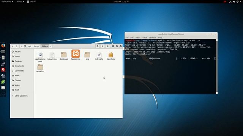243x136 pixels.
Task: Open the clock and calendar in top bar
Action: point(121,2)
